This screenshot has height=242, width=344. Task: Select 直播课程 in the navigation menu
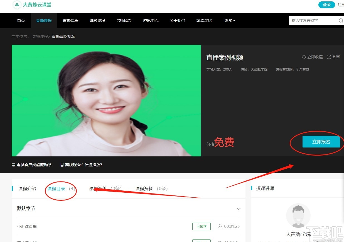(x=70, y=20)
